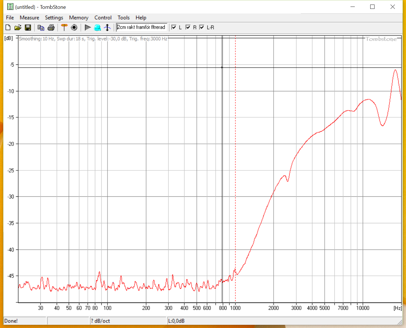406x328 pixels.
Task: Click the TombStone app icon in the title bar
Action: point(10,7)
